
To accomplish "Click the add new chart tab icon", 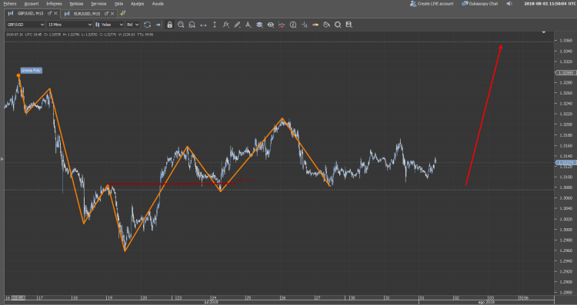I will (123, 13).
